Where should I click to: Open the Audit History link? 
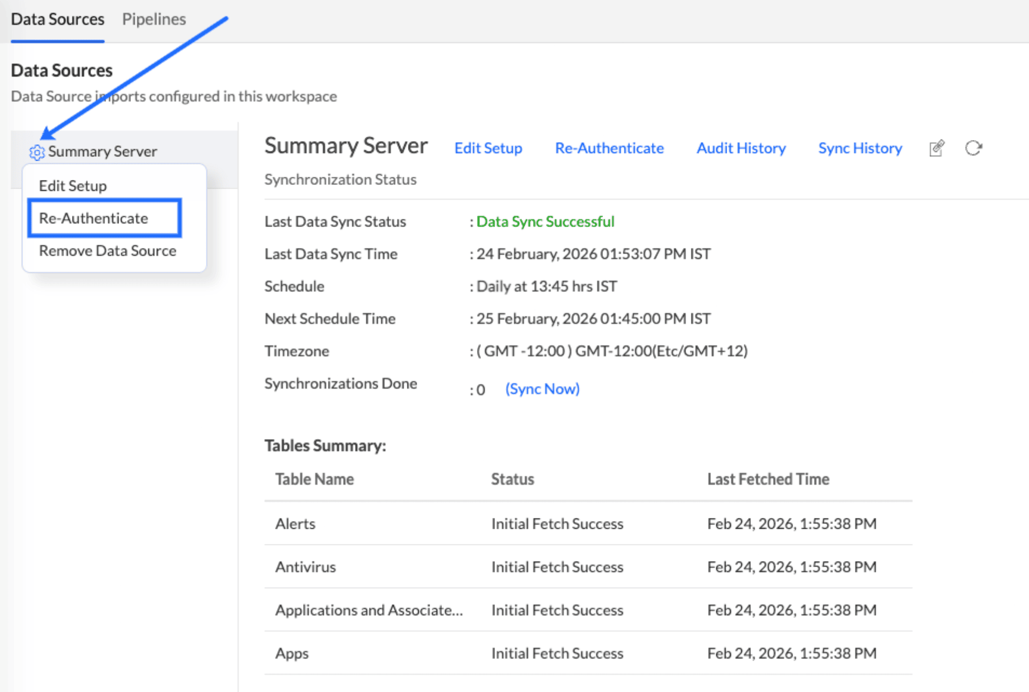(741, 148)
